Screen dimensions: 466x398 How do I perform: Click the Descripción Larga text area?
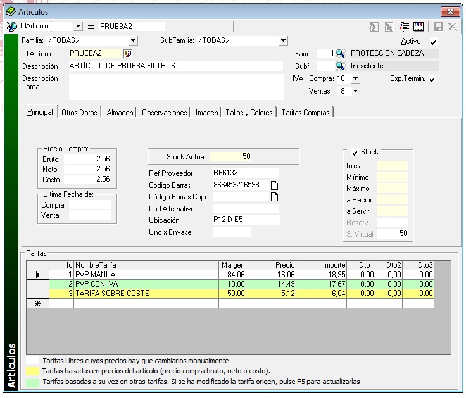point(176,87)
